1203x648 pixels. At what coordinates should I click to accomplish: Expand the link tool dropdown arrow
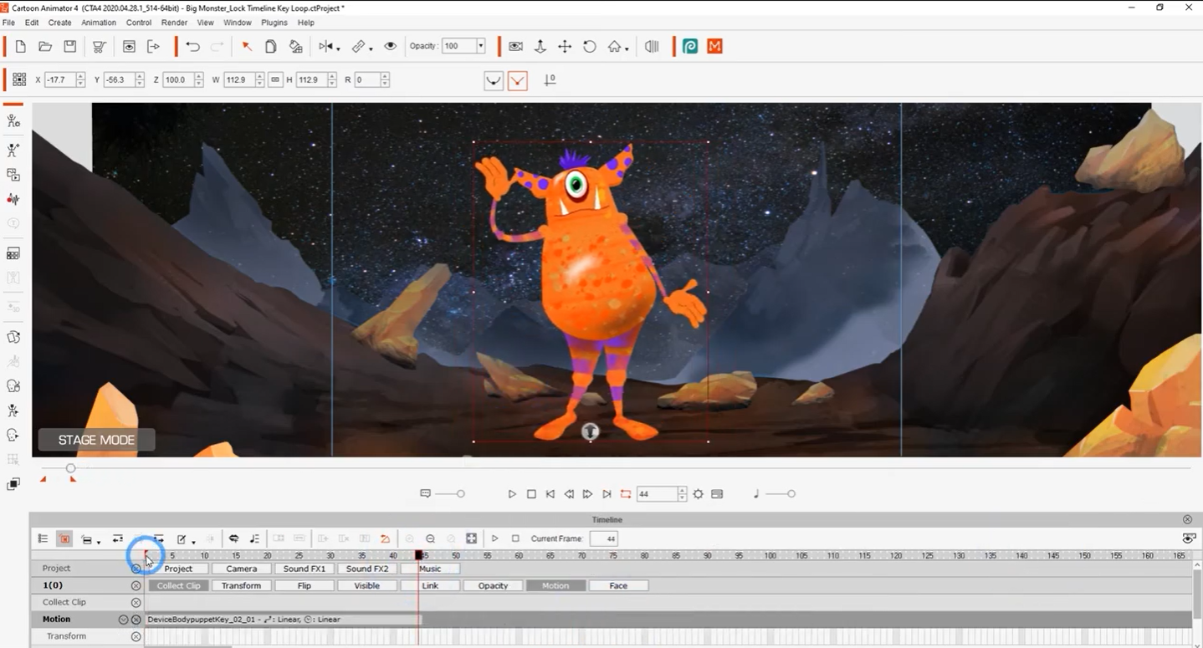[371, 48]
